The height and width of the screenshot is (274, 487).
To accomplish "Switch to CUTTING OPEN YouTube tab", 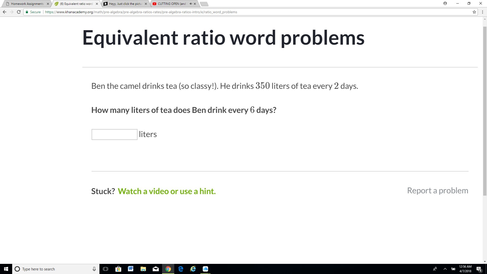I will coord(171,4).
